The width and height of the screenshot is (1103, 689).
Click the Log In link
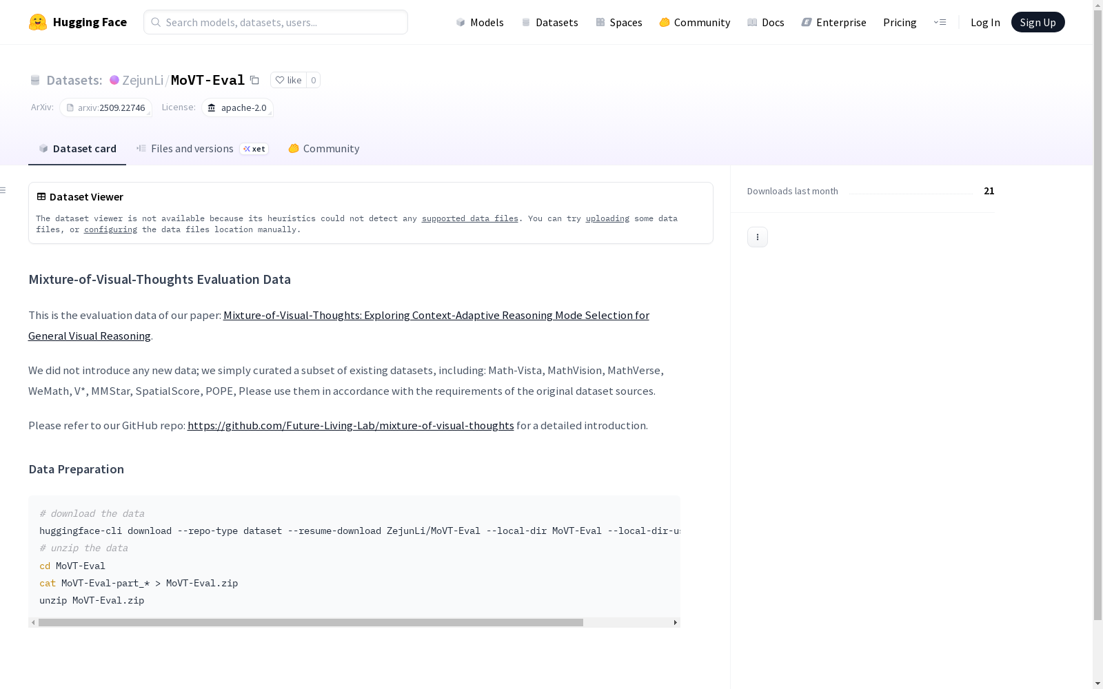pyautogui.click(x=985, y=22)
